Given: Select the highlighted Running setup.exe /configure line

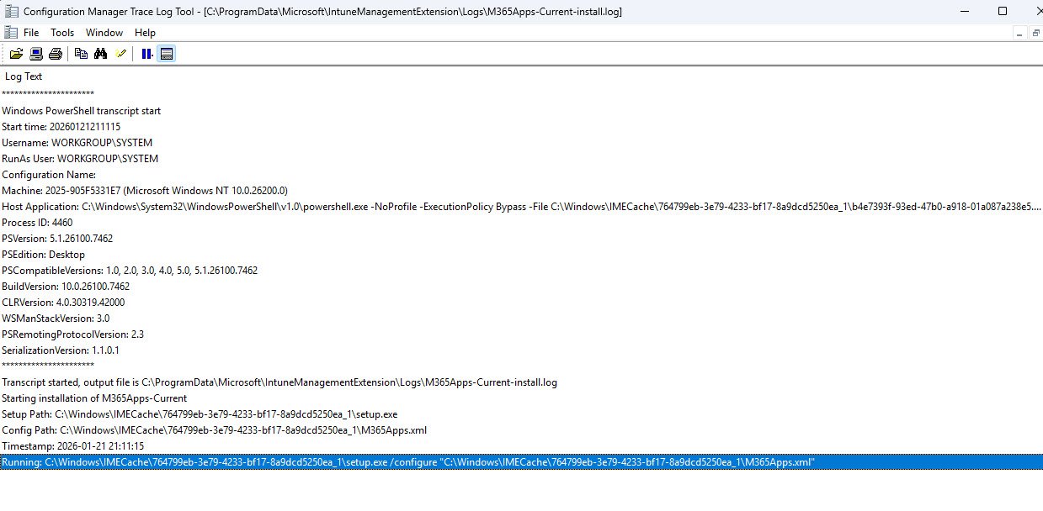Looking at the screenshot, I should pos(408,462).
